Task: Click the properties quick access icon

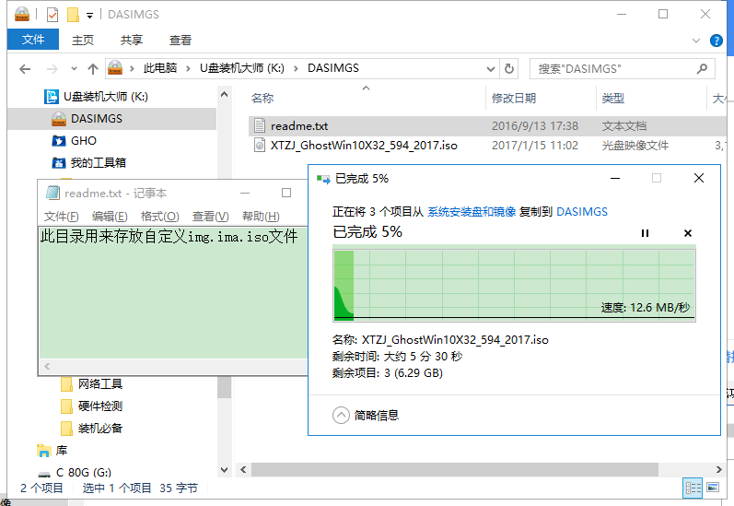Action: tap(52, 15)
